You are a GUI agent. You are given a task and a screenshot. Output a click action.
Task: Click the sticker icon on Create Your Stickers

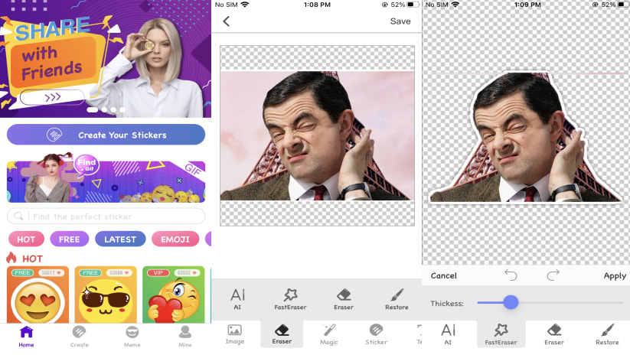(x=54, y=135)
